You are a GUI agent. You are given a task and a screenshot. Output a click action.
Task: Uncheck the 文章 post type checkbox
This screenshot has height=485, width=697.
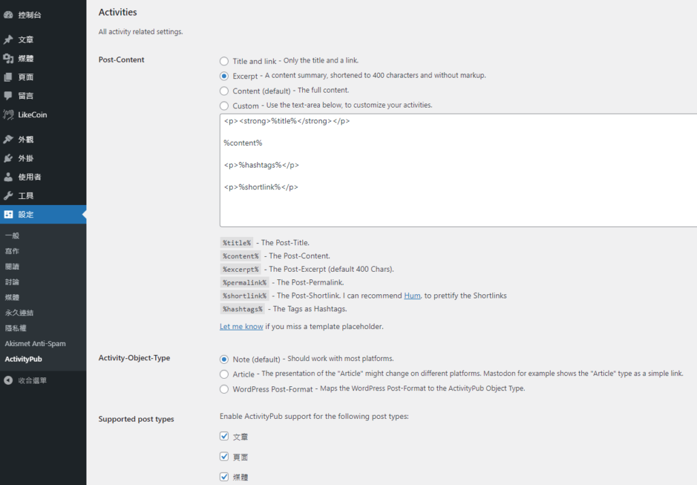click(x=224, y=436)
